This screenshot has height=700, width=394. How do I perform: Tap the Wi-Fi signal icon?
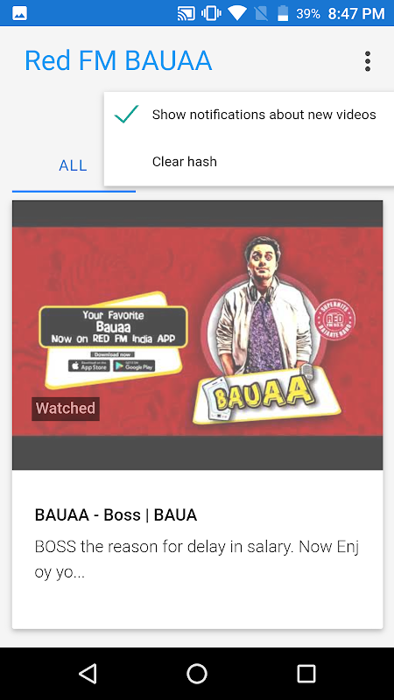[237, 13]
